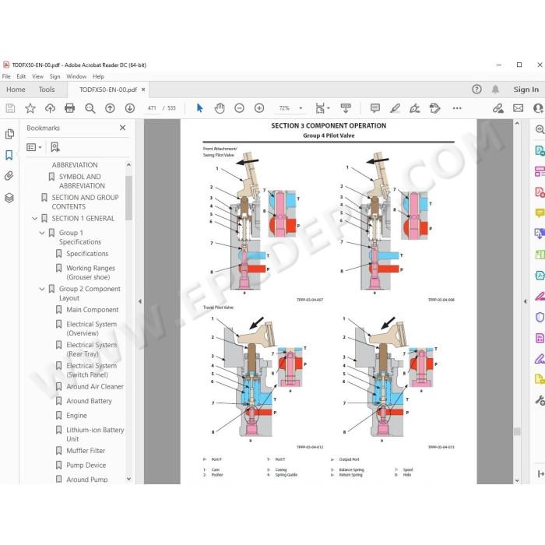Collapse SECTION 1 GENERAL bookmark
The height and width of the screenshot is (545, 545).
35,219
